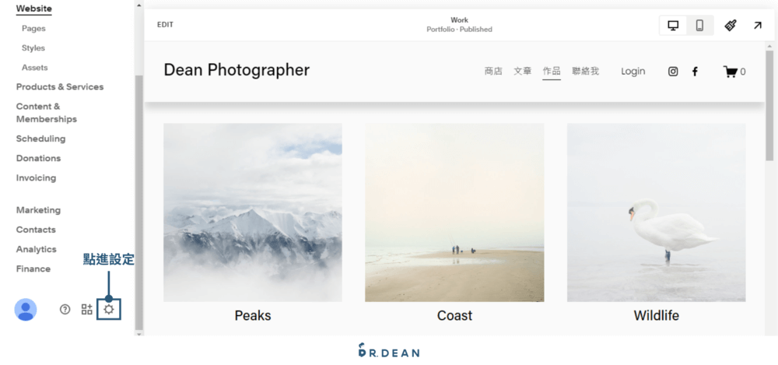Expand the Analytics section
Viewport: 778px width, 365px height.
click(x=37, y=249)
